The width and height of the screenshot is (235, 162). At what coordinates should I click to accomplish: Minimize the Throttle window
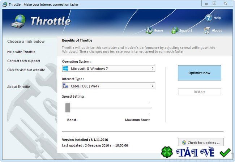206,4
